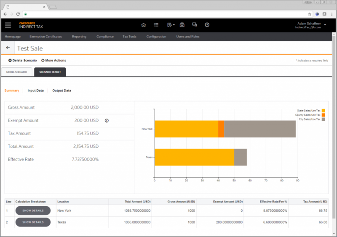Click the archive box icon in header
This screenshot has width=337, height=237.
(182, 25)
